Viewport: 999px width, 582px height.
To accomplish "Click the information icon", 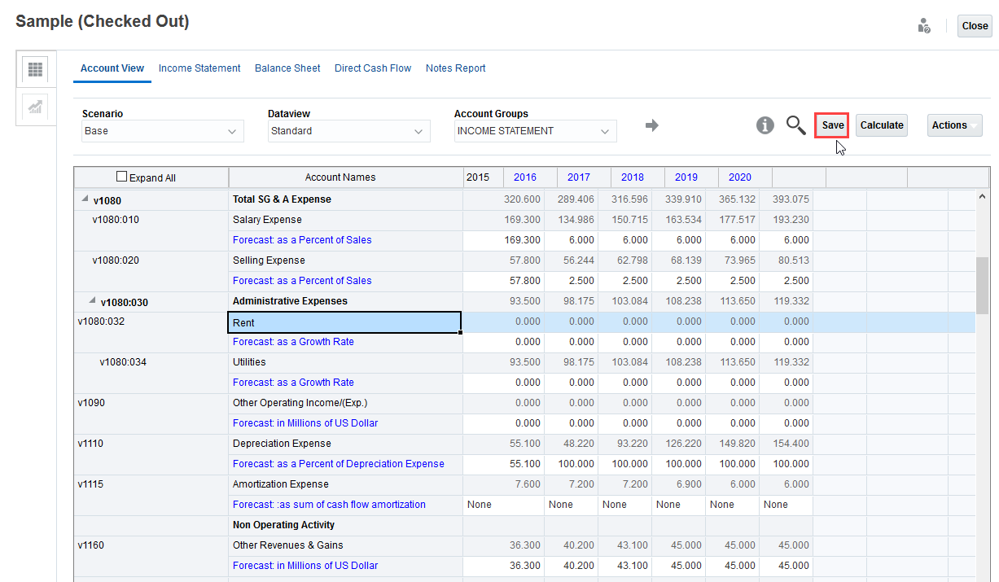I will pyautogui.click(x=765, y=125).
